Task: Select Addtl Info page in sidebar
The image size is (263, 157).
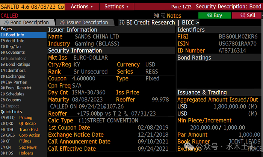Action: (x=15, y=41)
